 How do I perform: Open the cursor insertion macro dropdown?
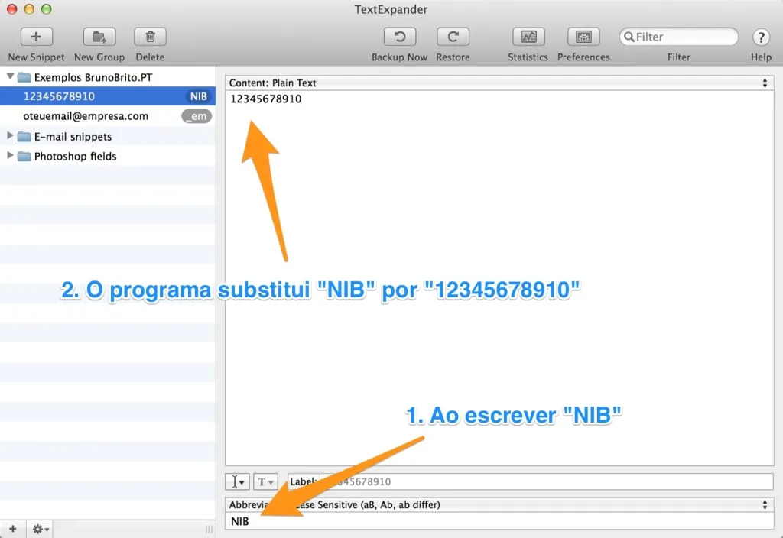[x=237, y=481]
